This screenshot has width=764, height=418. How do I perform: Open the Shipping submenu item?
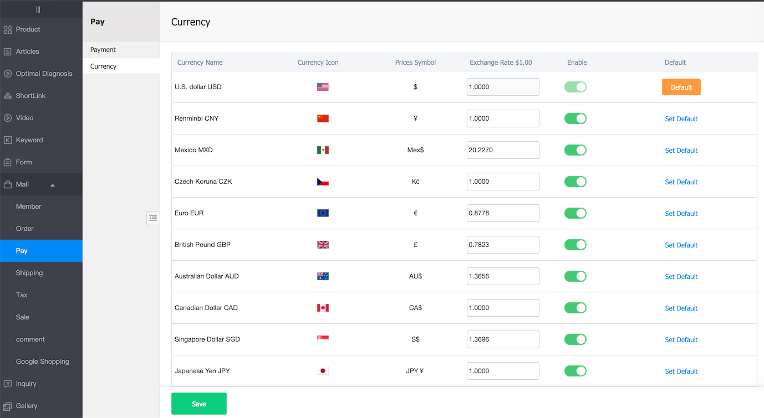(x=29, y=273)
